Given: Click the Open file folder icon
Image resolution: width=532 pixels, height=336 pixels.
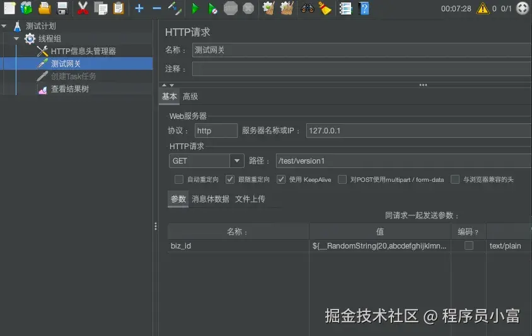Looking at the screenshot, I should click(45, 8).
